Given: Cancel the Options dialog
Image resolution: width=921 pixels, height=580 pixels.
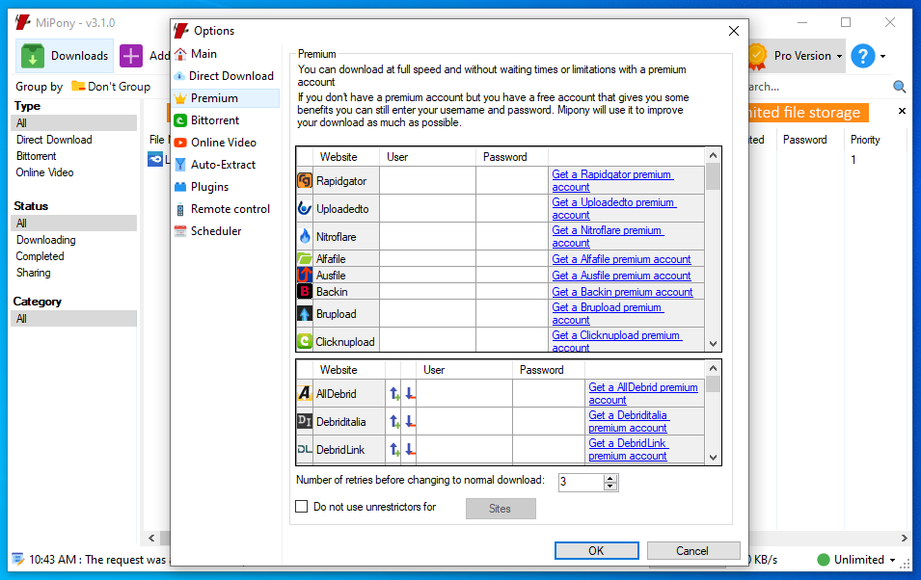Looking at the screenshot, I should click(693, 550).
